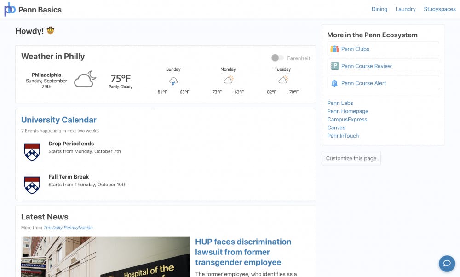Visit the Canvas link in sidebar
The width and height of the screenshot is (460, 277).
point(336,127)
